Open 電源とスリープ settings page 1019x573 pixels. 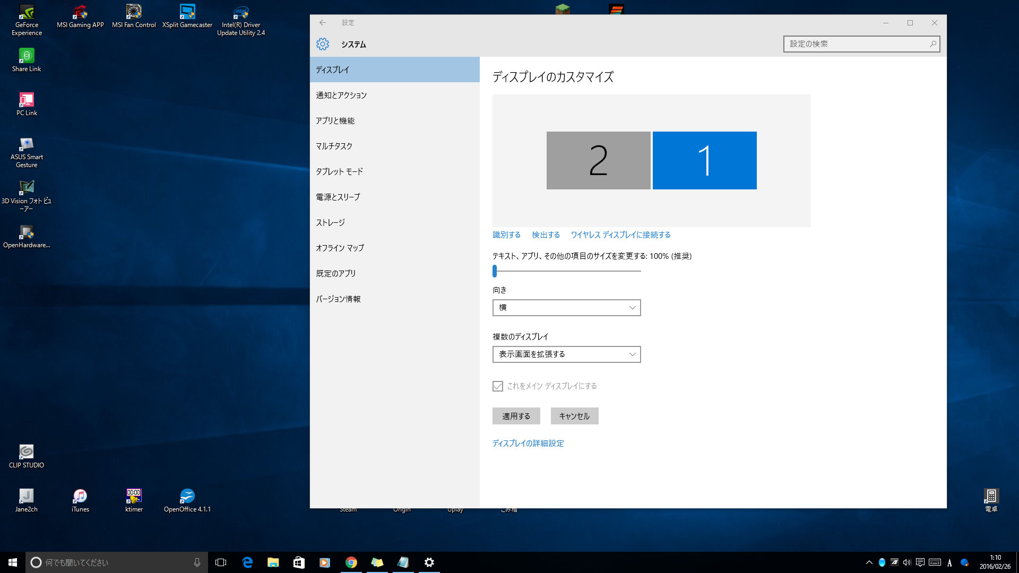(x=338, y=197)
